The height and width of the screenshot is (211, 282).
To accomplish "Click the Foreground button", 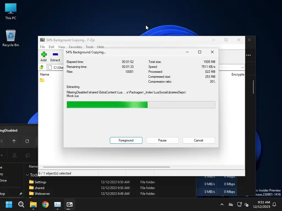I will pyautogui.click(x=126, y=140).
